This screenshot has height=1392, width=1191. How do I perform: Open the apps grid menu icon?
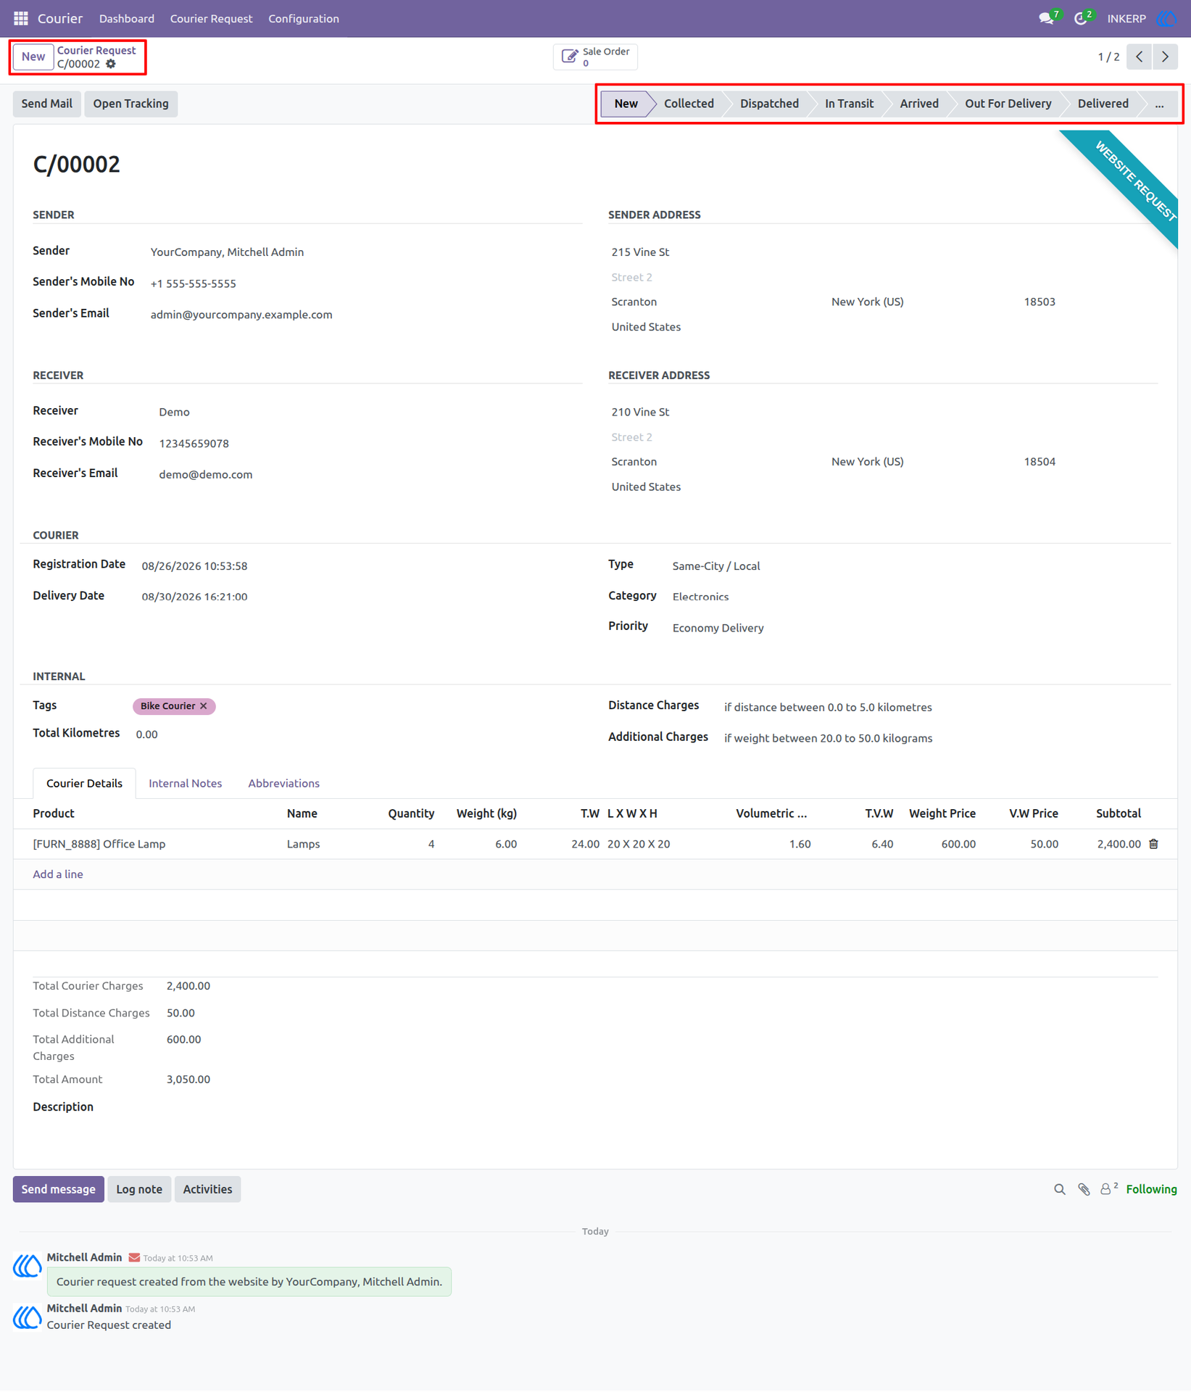tap(21, 18)
